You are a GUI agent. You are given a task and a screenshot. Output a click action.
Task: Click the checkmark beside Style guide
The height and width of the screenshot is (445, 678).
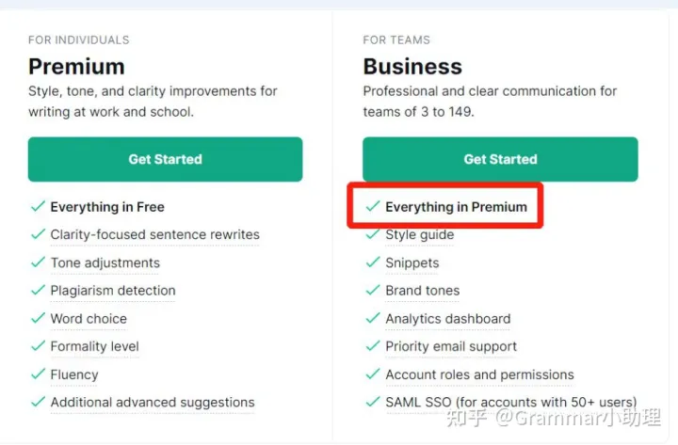[373, 235]
